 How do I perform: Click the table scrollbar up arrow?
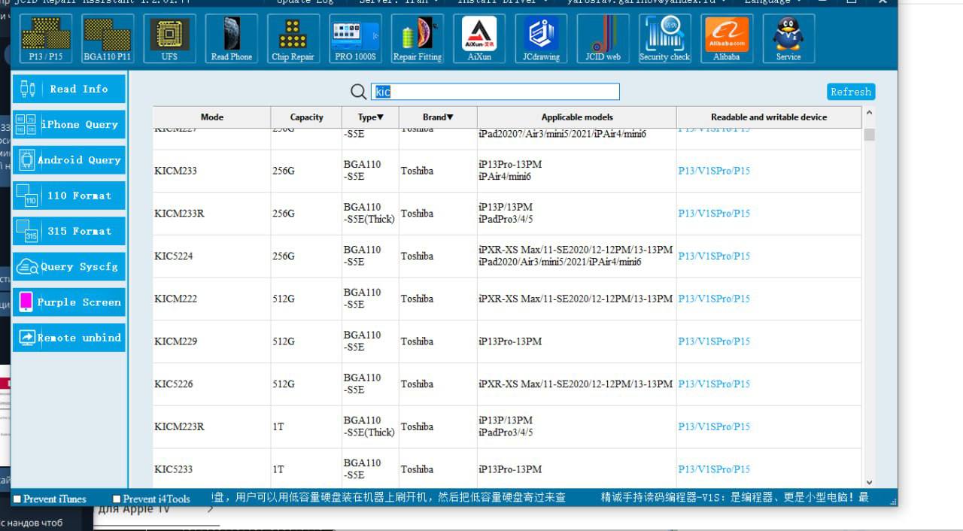(x=869, y=113)
